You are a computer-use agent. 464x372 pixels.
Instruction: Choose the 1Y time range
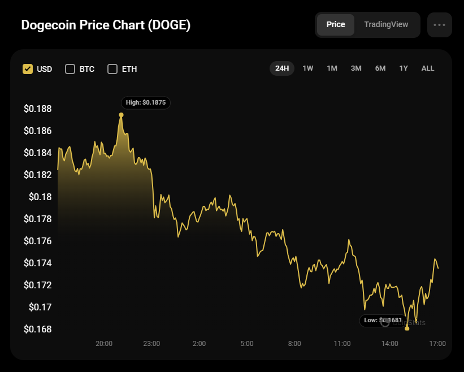click(x=404, y=68)
